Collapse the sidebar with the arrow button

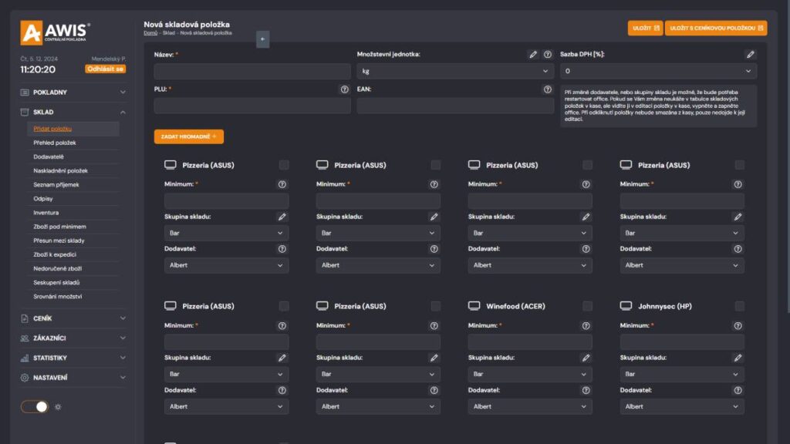[x=262, y=39]
